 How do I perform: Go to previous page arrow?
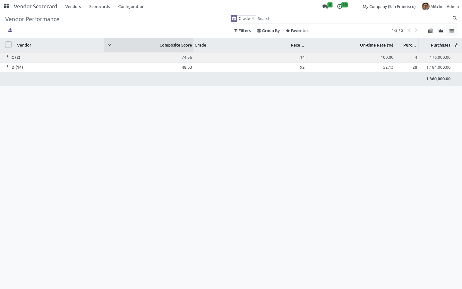409,30
